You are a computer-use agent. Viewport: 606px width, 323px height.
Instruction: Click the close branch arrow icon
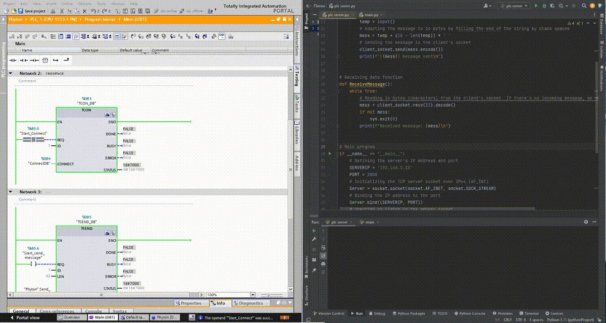pyautogui.click(x=66, y=60)
